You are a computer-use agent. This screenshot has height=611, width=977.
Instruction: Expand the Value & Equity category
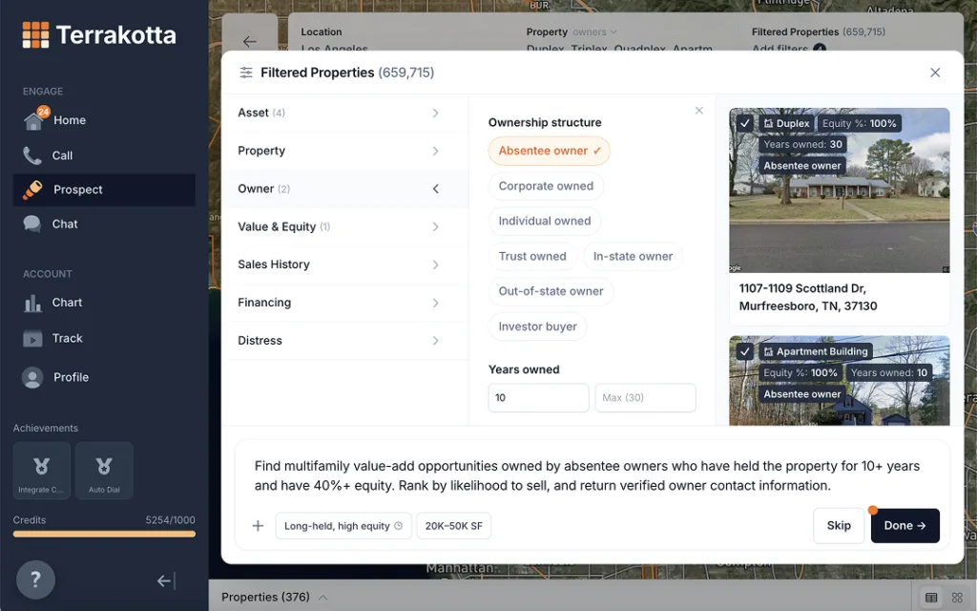coord(344,227)
